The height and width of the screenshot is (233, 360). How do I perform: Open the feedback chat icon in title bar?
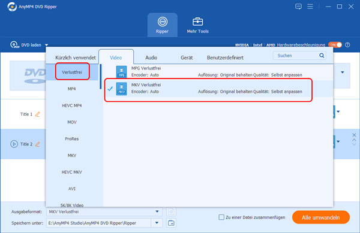coord(298,7)
